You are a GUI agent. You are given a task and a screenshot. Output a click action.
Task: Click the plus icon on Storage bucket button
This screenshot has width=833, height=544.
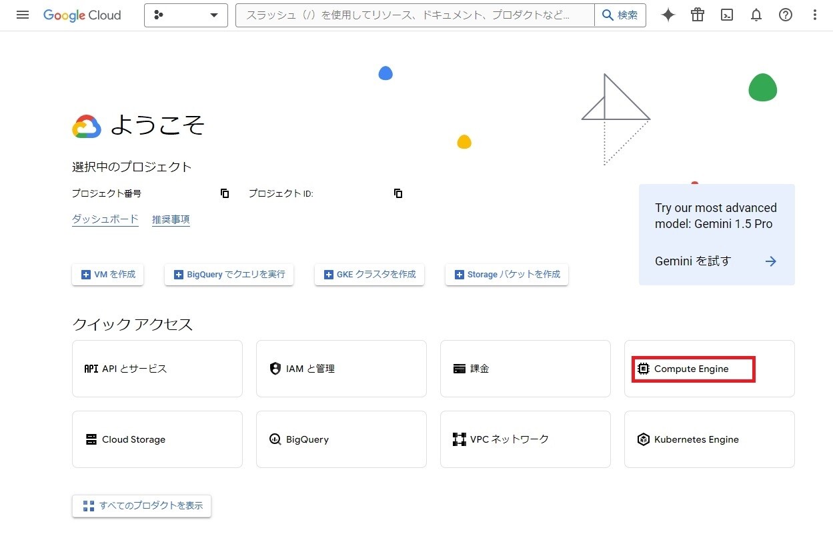point(459,275)
